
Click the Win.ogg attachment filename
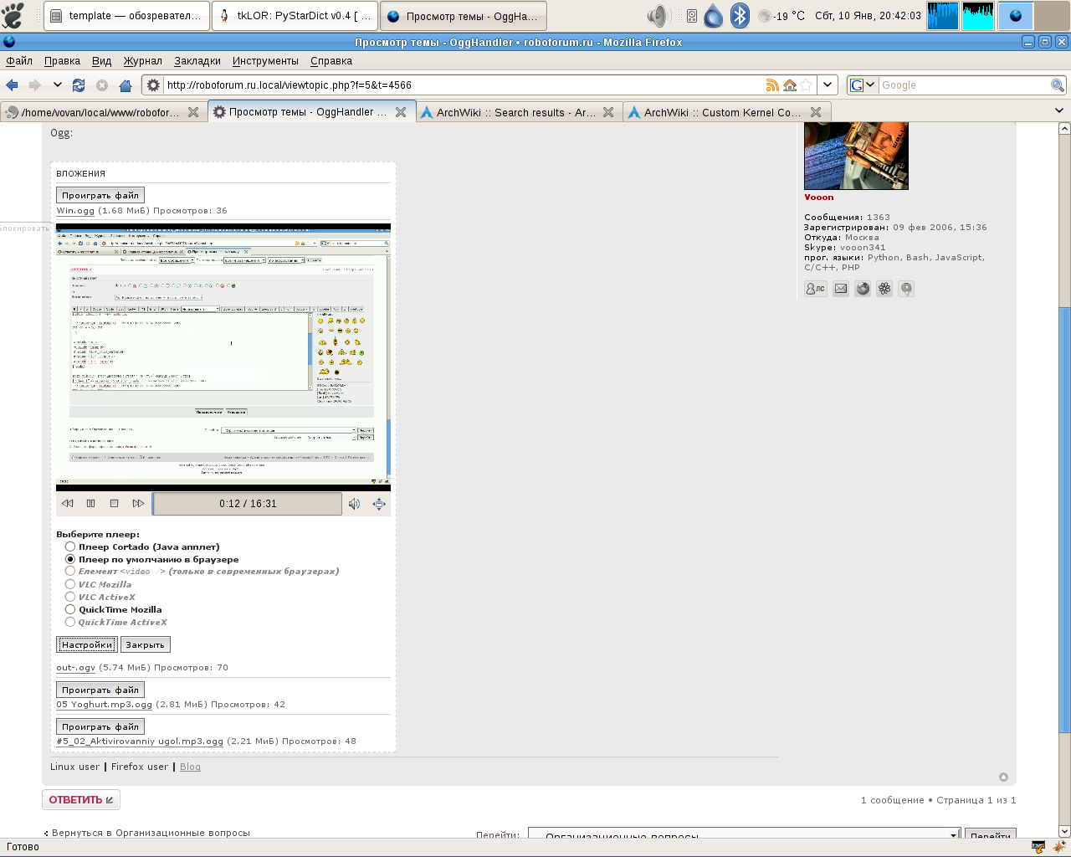pos(75,211)
